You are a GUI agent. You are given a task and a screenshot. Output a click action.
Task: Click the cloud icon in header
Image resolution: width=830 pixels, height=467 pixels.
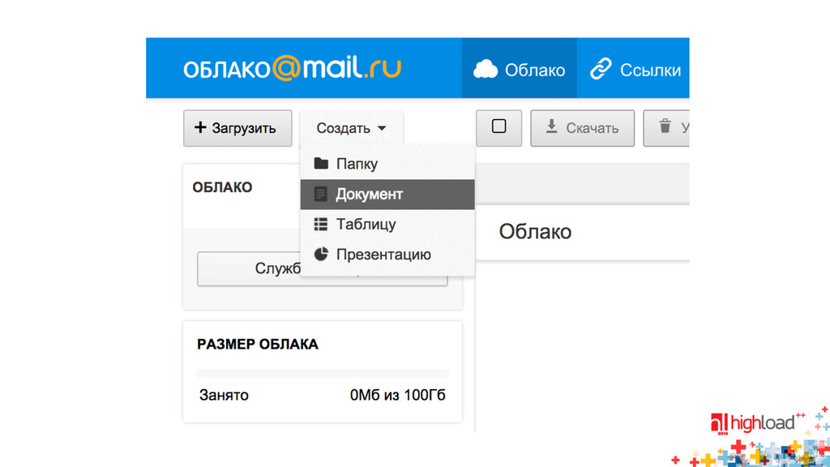pos(486,70)
